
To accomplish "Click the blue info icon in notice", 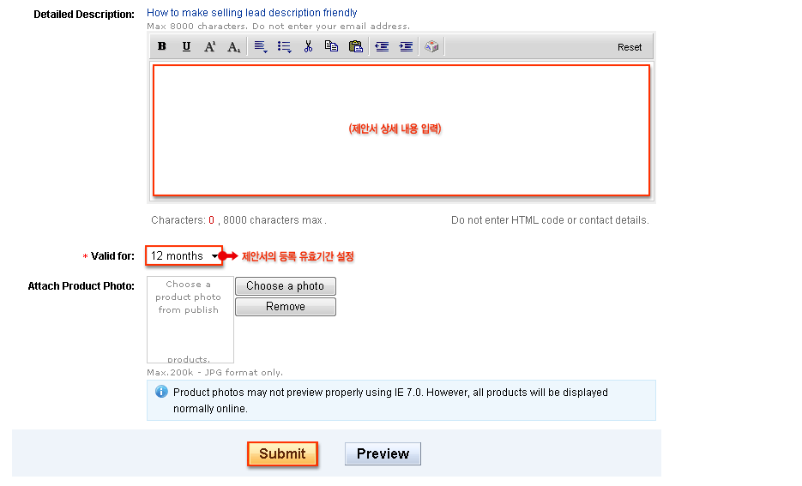I will (161, 392).
